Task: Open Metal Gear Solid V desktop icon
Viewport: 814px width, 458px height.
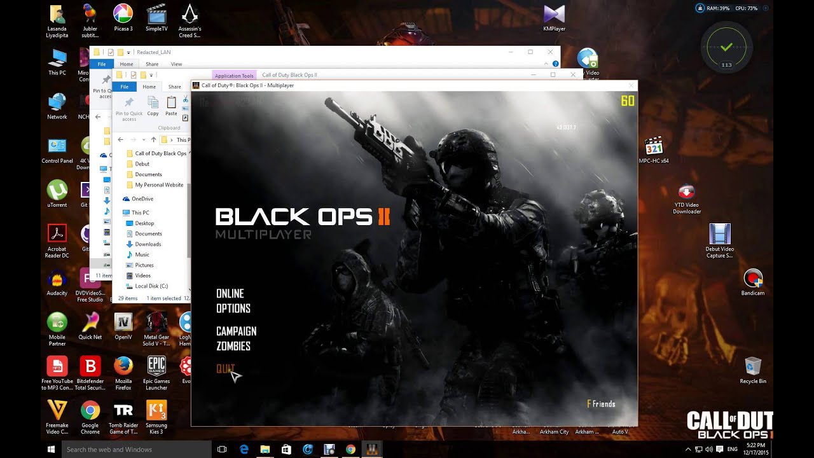Action: coord(156,329)
